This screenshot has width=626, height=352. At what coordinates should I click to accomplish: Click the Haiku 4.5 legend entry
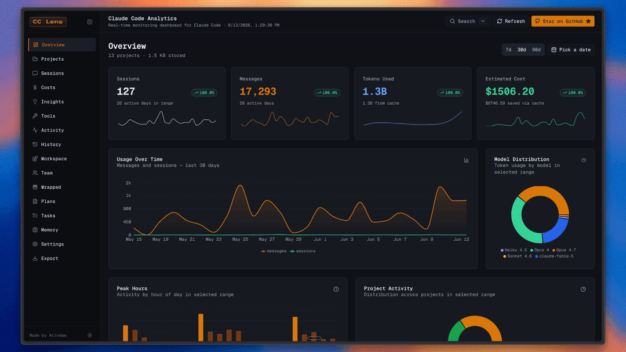(514, 250)
